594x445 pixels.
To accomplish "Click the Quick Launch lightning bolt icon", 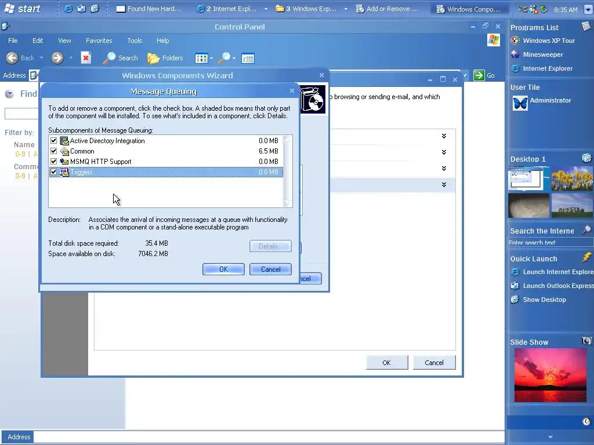I will [586, 258].
